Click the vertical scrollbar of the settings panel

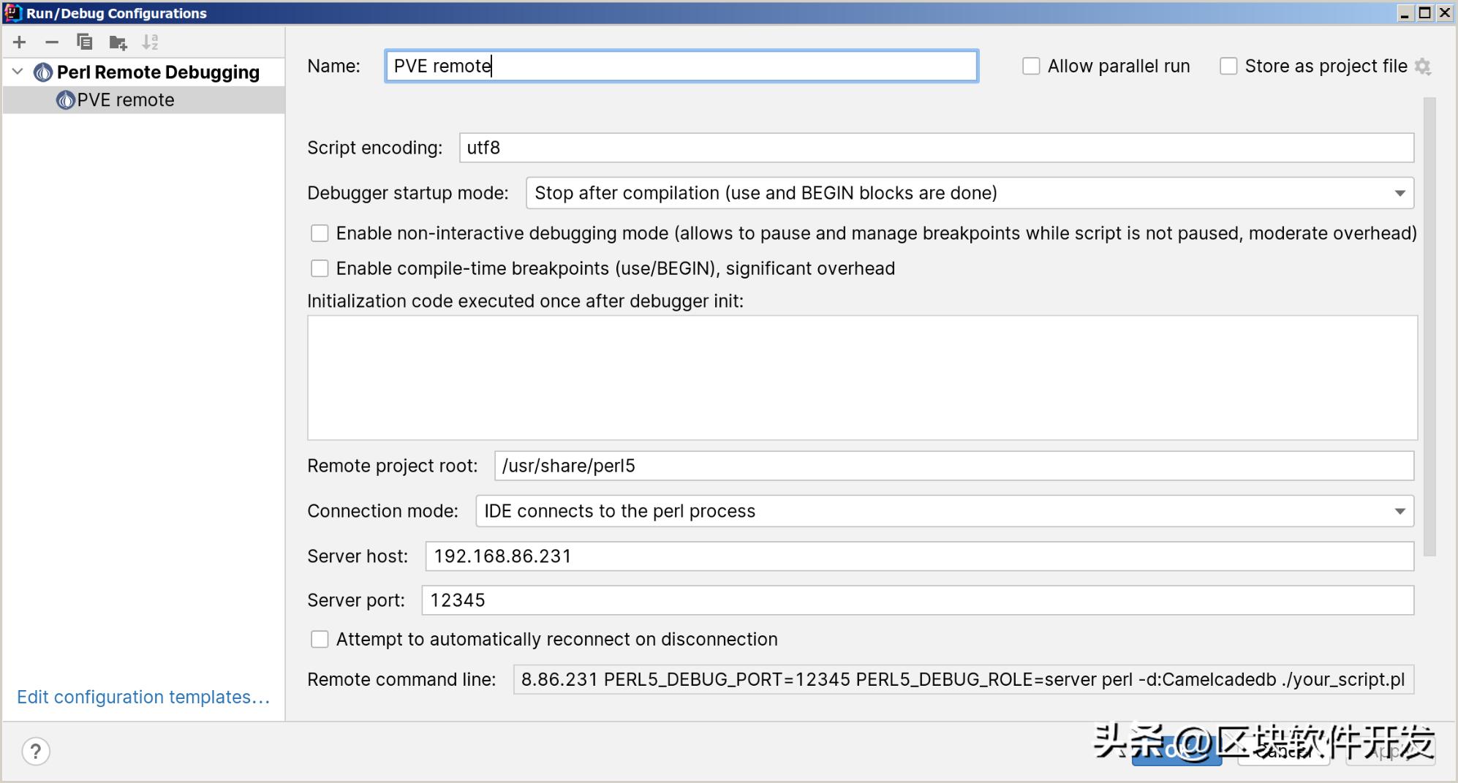[1429, 327]
